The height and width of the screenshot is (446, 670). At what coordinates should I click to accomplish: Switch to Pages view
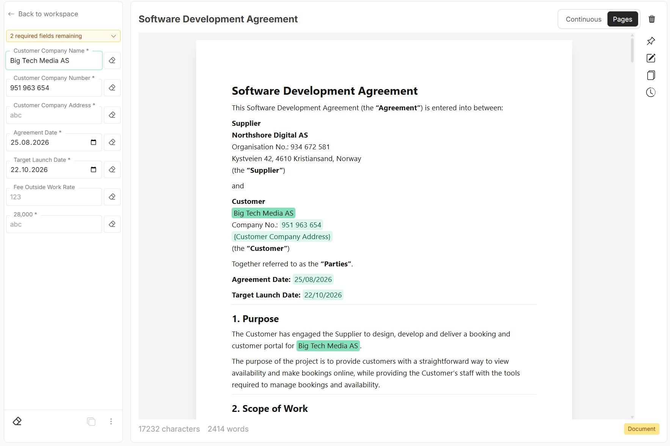[623, 19]
